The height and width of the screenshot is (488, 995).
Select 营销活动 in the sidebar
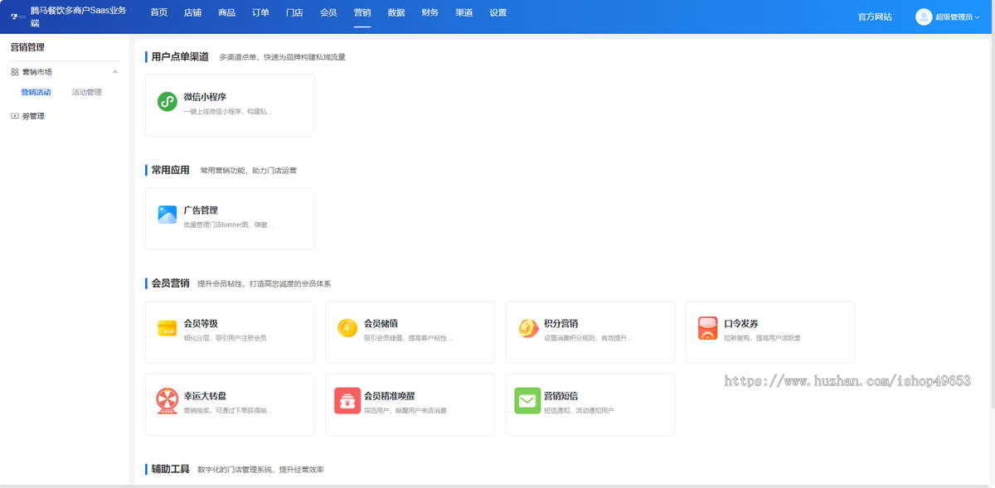(36, 92)
